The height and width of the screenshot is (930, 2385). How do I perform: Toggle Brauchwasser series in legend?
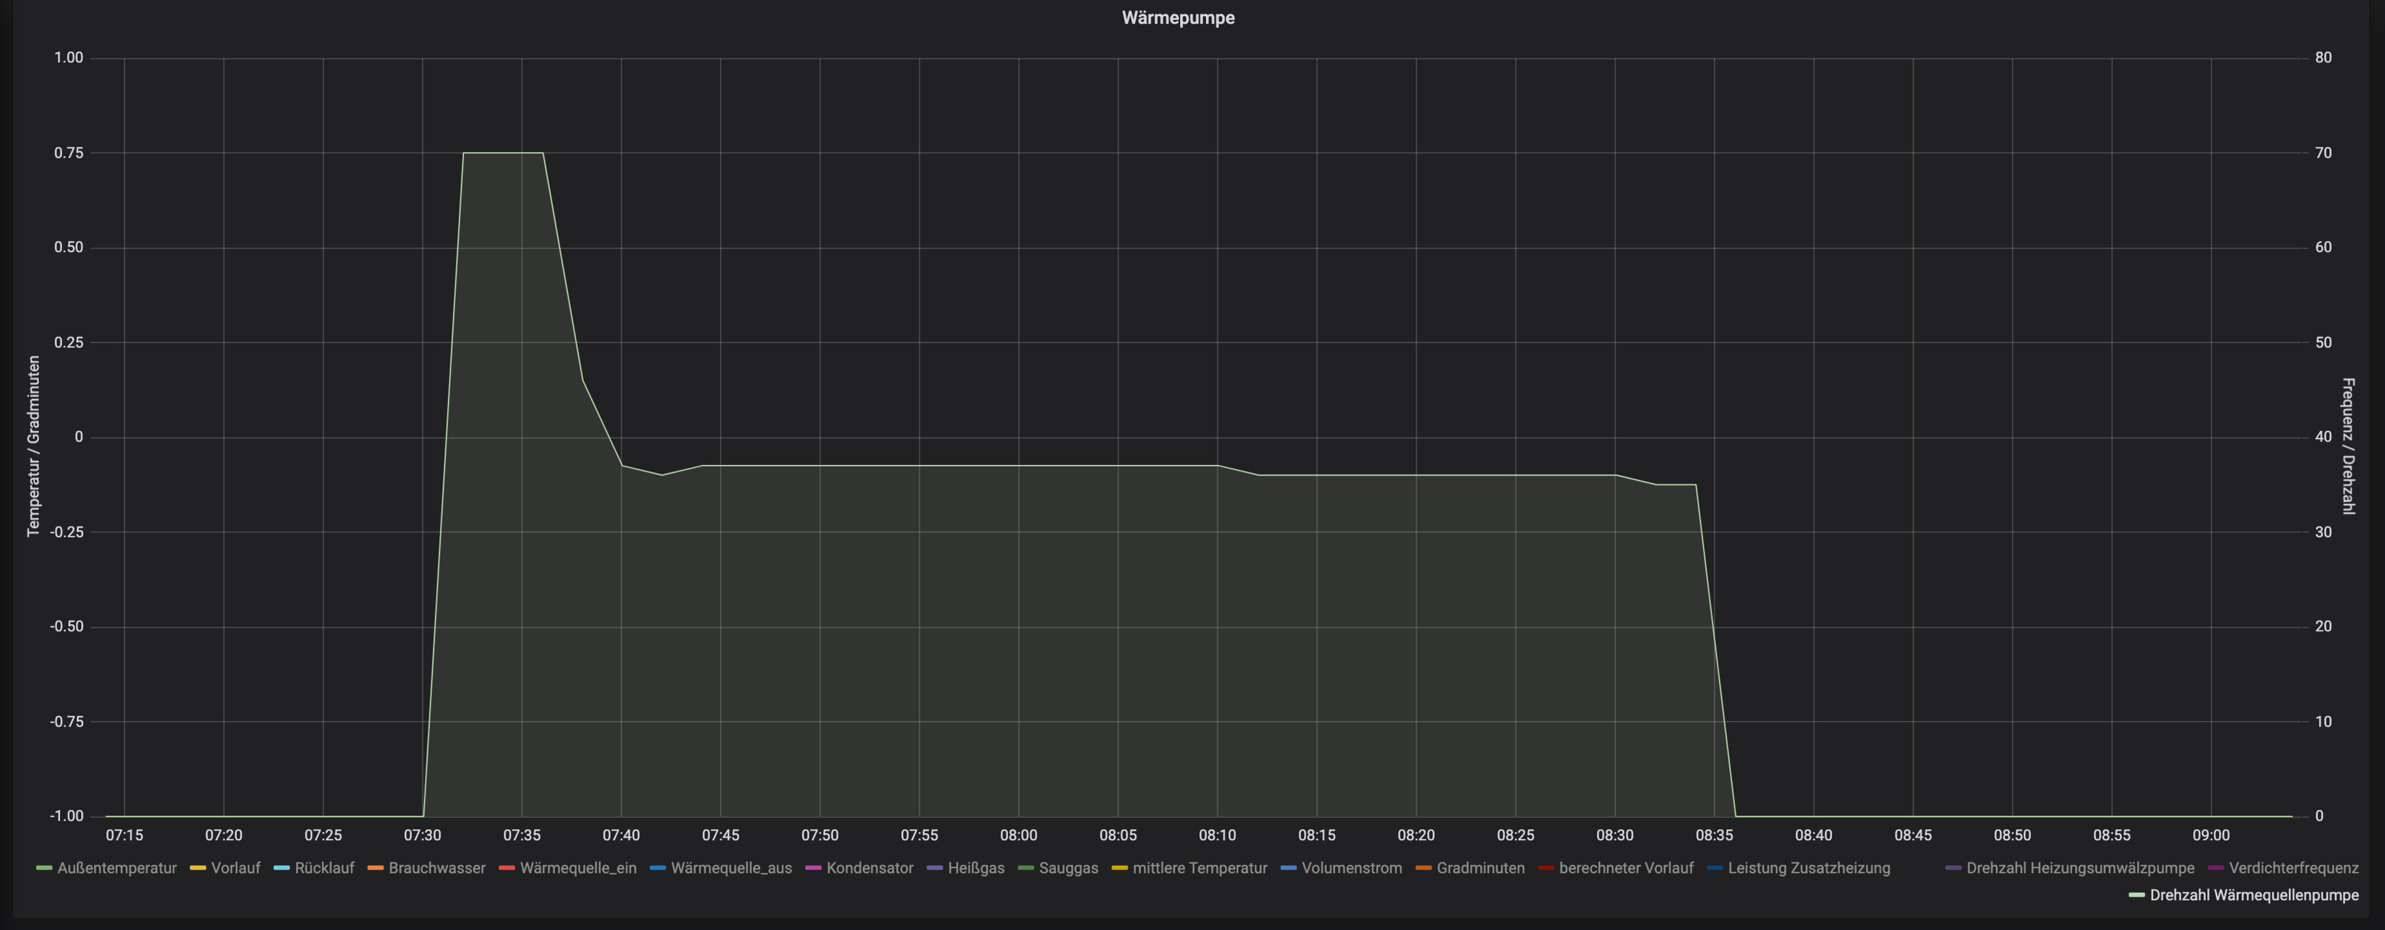tap(437, 868)
